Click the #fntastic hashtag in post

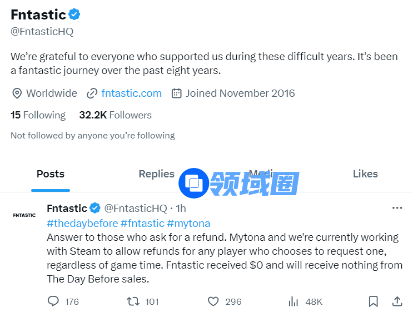click(142, 223)
